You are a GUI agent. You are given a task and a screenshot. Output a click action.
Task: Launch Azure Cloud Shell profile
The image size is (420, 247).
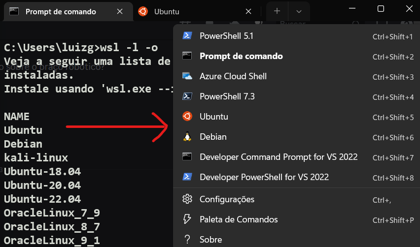click(297, 76)
